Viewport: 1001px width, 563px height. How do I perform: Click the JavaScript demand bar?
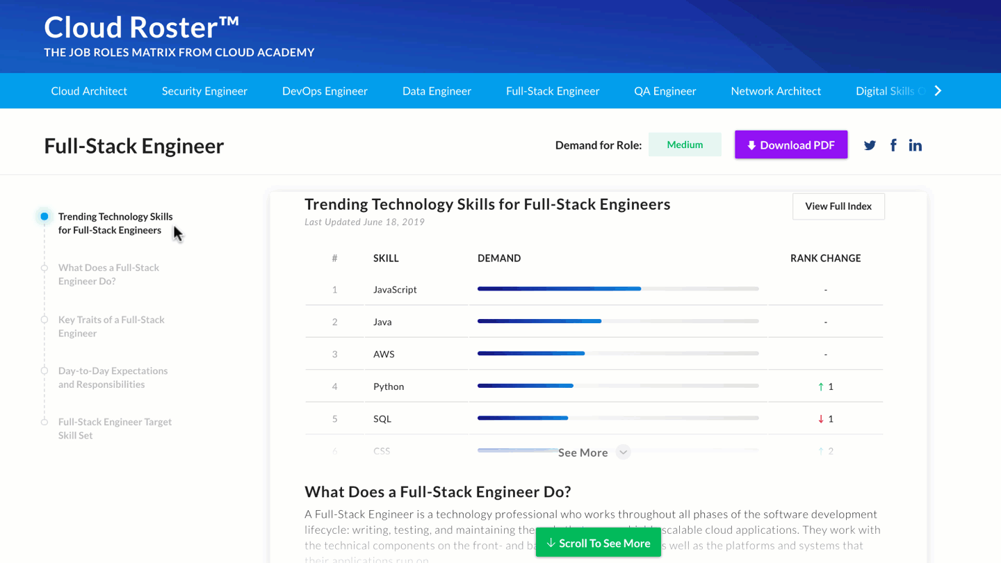point(618,288)
